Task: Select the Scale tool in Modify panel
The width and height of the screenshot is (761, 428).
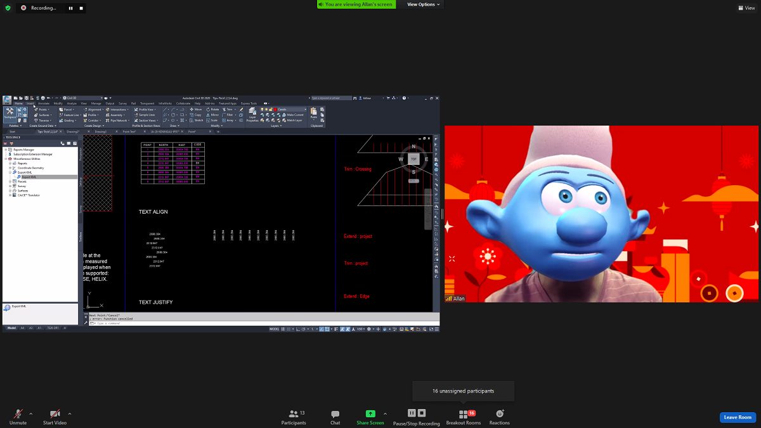Action: pyautogui.click(x=213, y=120)
